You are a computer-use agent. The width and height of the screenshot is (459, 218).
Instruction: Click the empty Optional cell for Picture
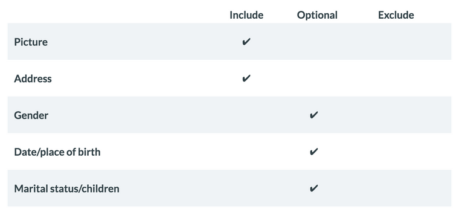point(317,42)
